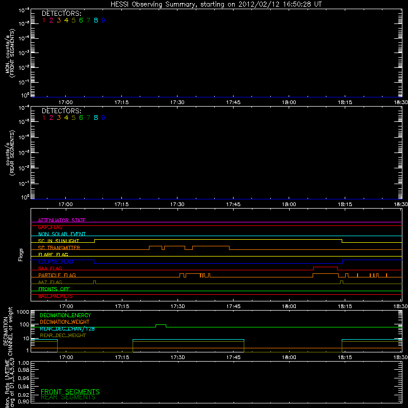Click dark green detector 7 in front segments legend
408x408 pixels.
88,20
